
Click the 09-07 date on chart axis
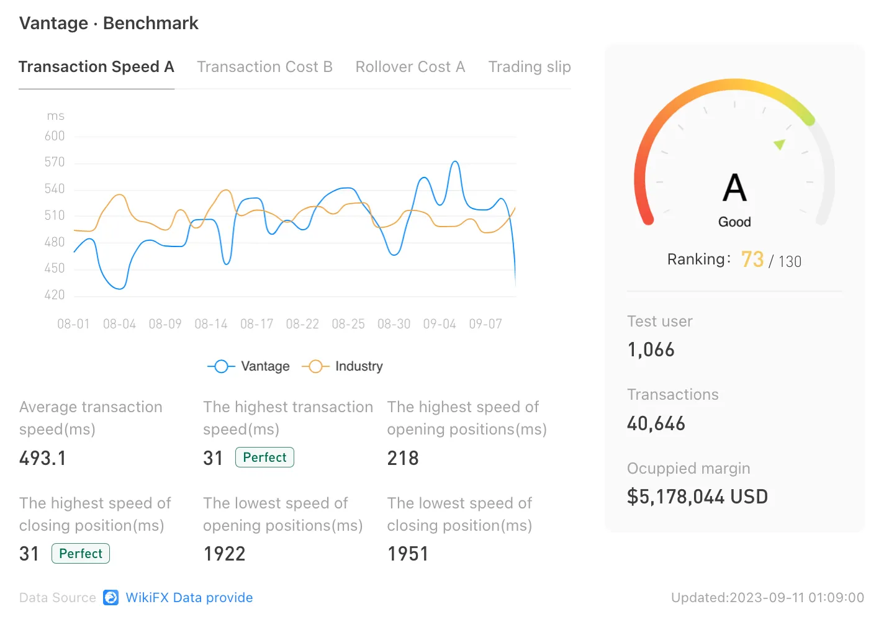tap(485, 324)
